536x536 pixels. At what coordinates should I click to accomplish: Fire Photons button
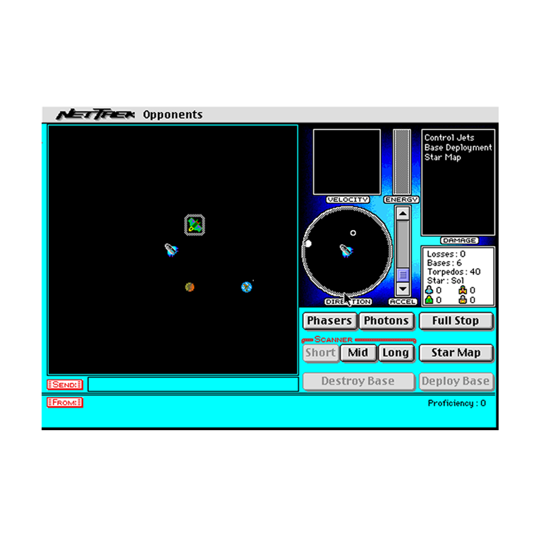click(x=386, y=321)
